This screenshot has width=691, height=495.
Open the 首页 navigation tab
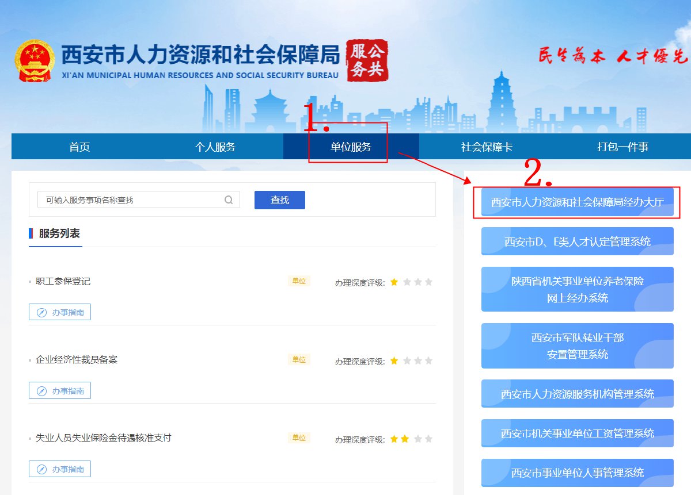coord(79,147)
